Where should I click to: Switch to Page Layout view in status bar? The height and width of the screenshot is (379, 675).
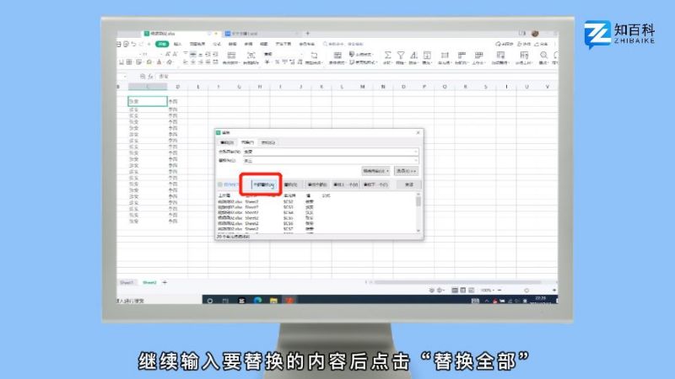[x=462, y=290]
